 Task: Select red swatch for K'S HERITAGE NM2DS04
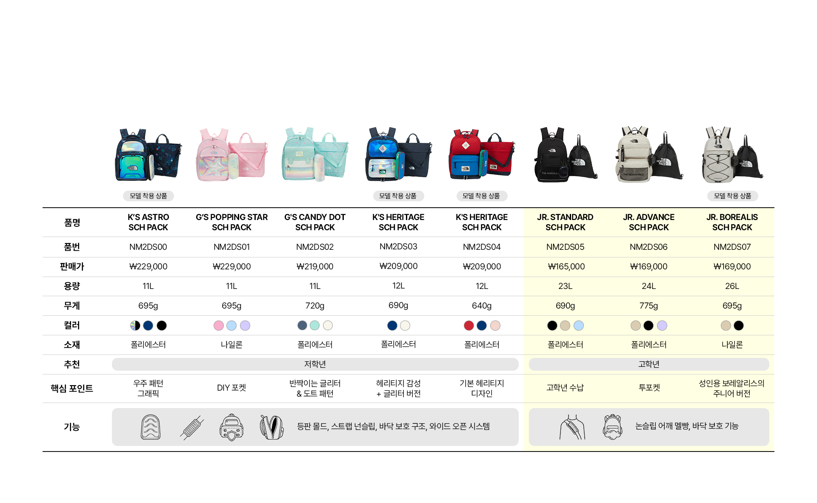tap(468, 326)
